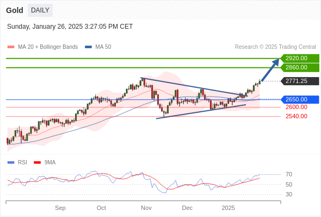Click the DAILY timeframe badge

(x=40, y=10)
